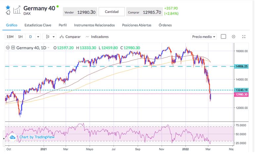The image size is (255, 155).
Task: Click the 25.0000 RSI axis label
Action: point(241,143)
